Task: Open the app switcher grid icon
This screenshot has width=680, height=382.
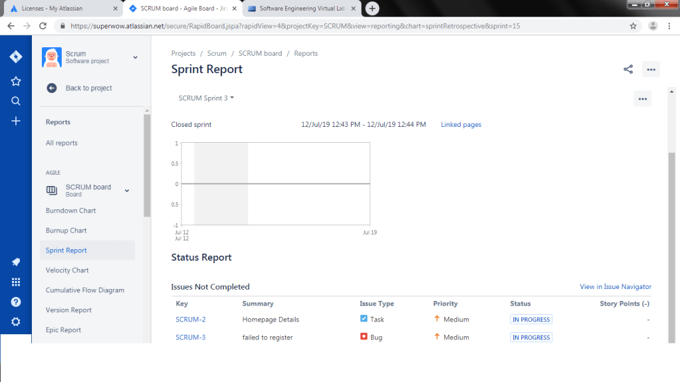Action: 16,282
